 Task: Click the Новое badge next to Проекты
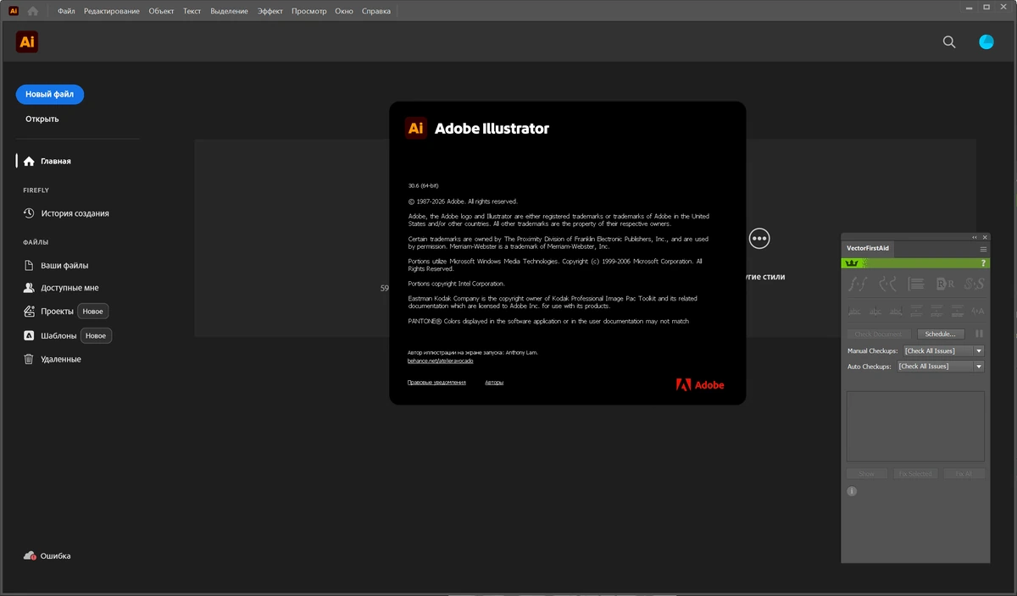[x=93, y=312]
